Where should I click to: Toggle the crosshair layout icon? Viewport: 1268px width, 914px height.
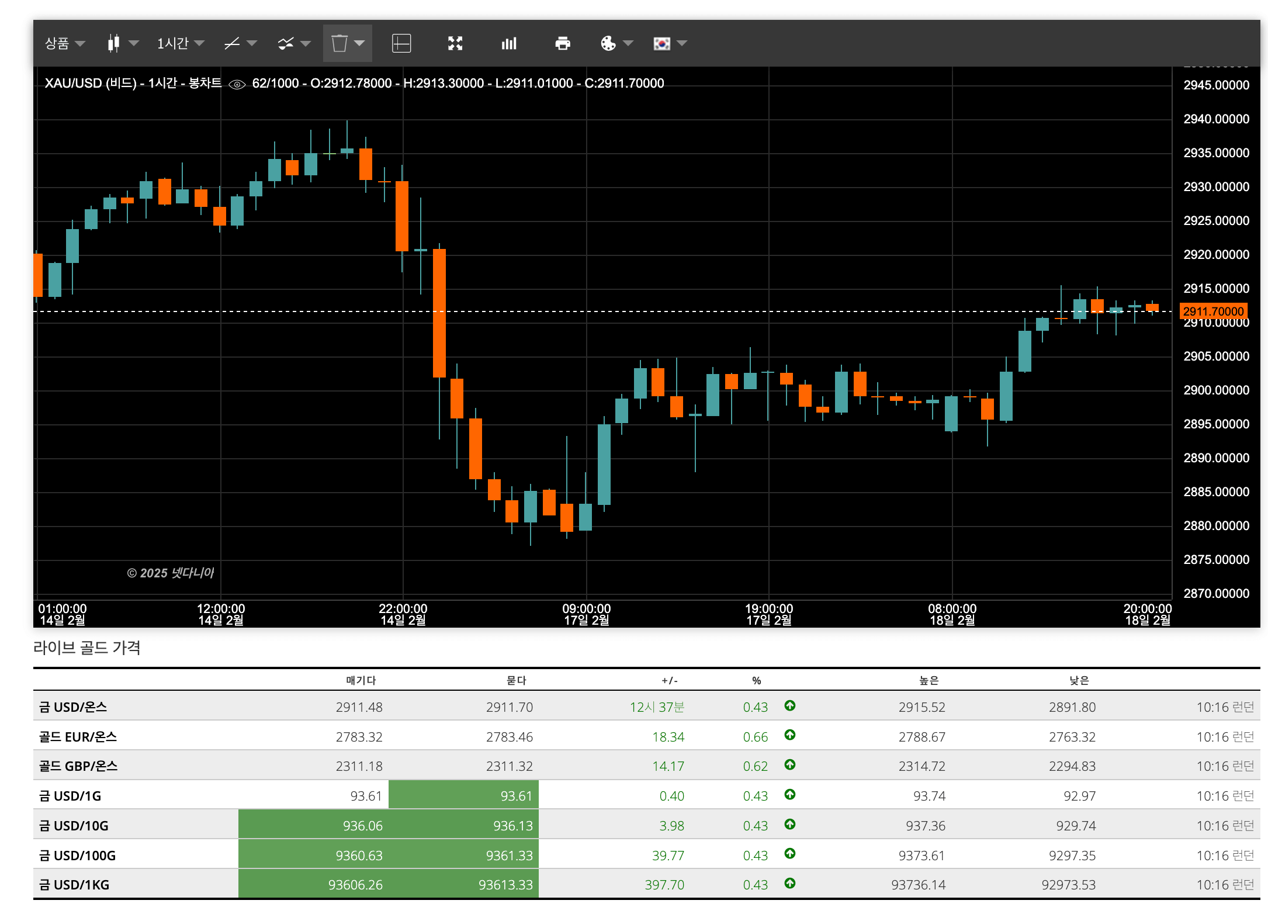(x=401, y=43)
